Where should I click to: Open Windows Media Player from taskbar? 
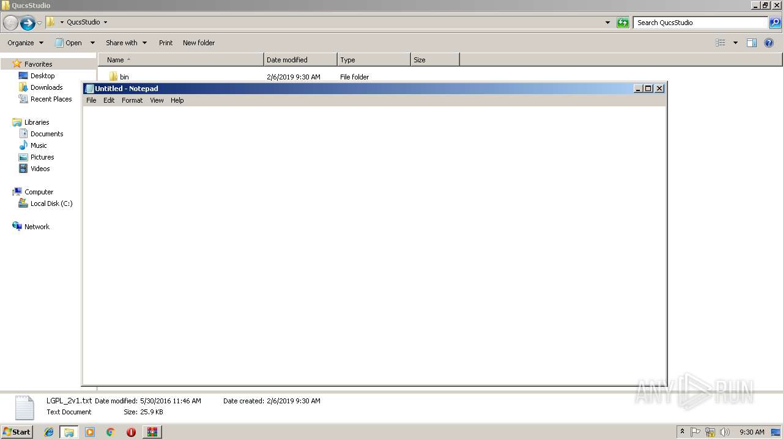90,432
